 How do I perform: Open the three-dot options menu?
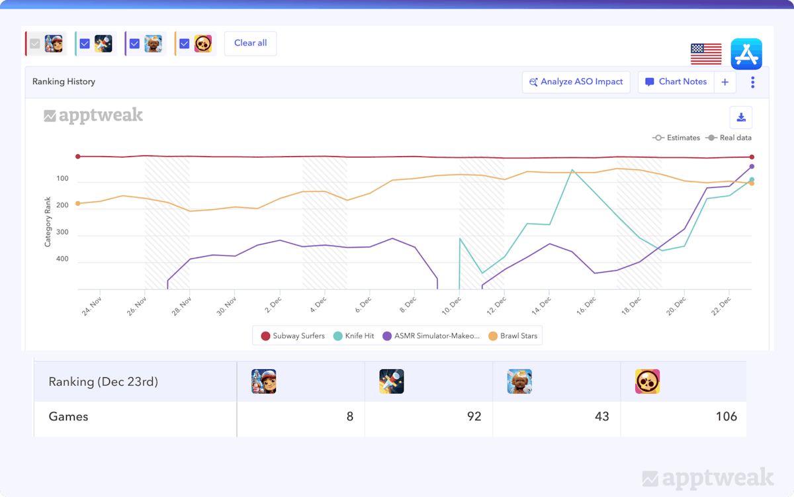click(752, 82)
